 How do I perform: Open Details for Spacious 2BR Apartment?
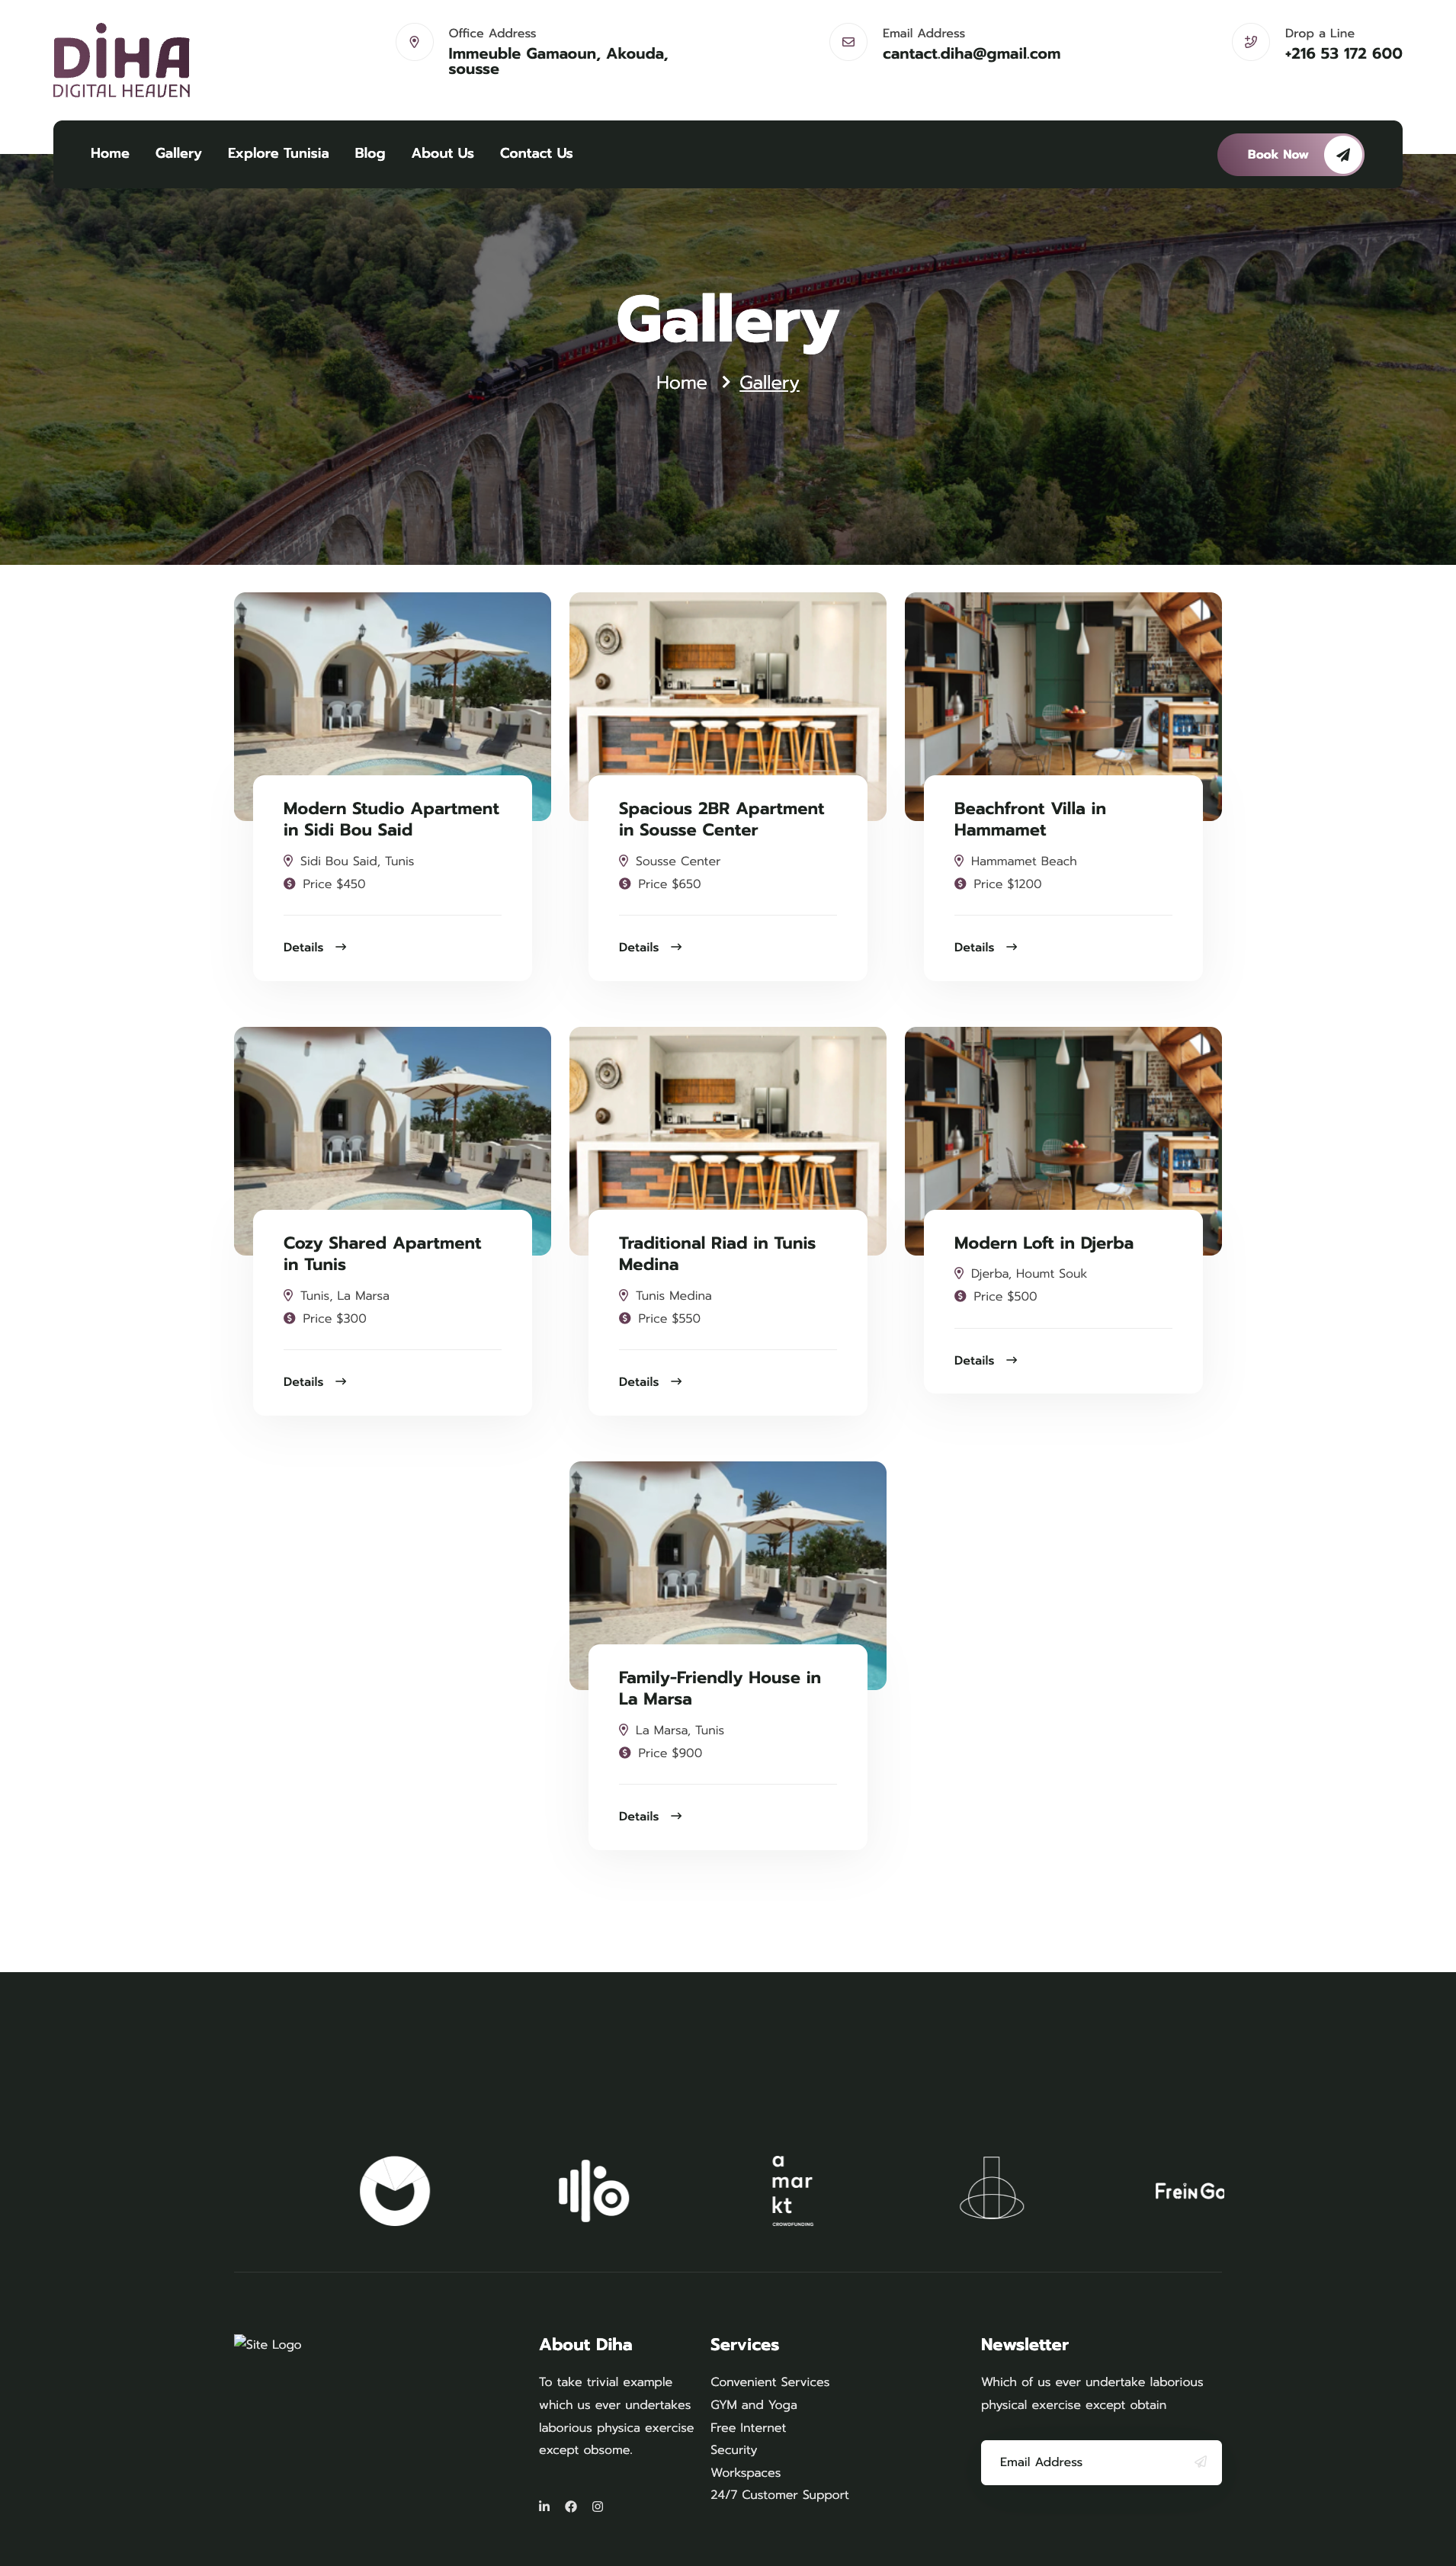[650, 947]
